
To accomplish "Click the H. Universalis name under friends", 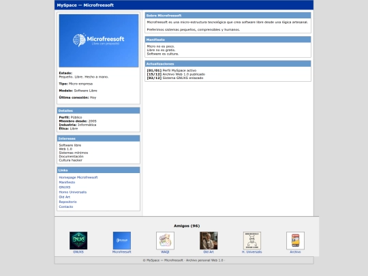I will click(x=252, y=252).
